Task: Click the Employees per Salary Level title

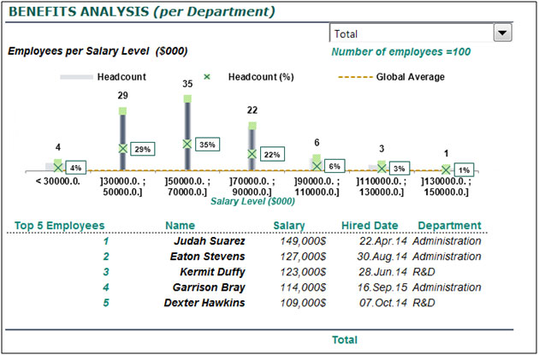Action: click(x=98, y=51)
